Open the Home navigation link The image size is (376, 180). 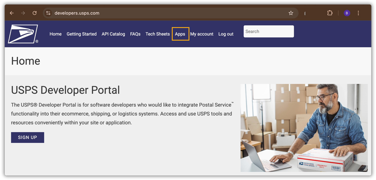click(56, 34)
